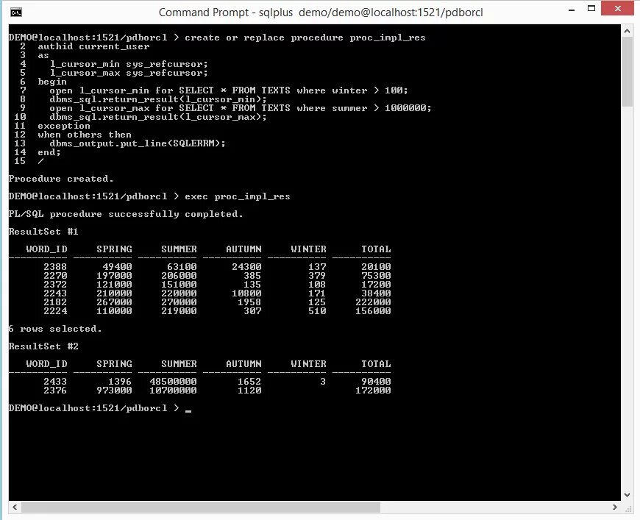Click the SUMMER header in ResultSet #2
This screenshot has width=640, height=520.
(179, 363)
